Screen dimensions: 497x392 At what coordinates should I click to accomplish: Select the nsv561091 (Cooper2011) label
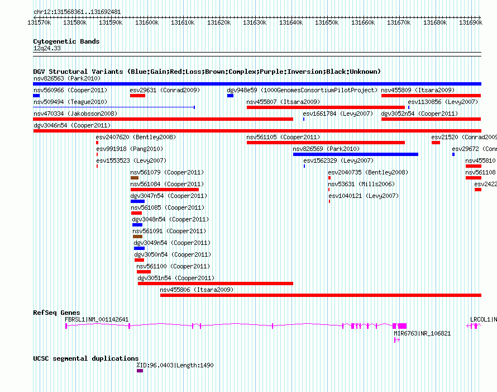169,231
